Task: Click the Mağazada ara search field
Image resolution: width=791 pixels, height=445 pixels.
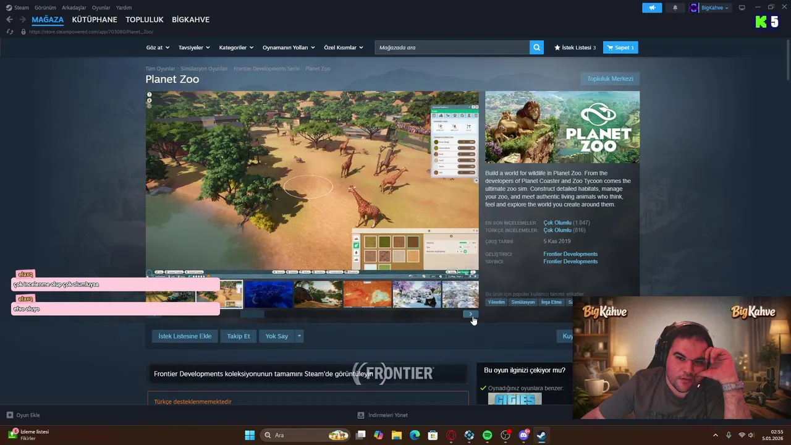Action: [x=452, y=48]
